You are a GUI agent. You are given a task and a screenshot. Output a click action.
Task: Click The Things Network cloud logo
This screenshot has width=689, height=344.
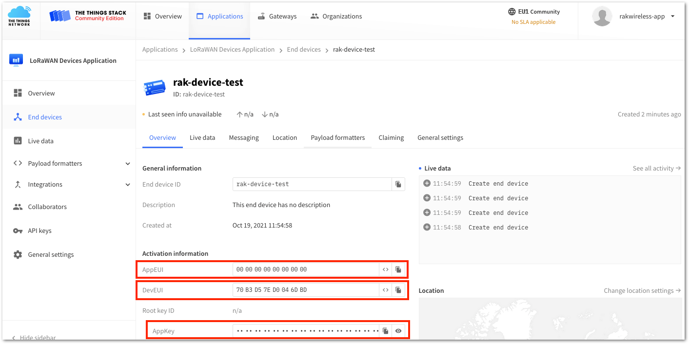click(19, 16)
